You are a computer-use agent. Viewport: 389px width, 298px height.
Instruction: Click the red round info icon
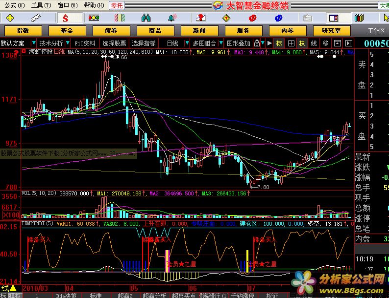coord(252,18)
